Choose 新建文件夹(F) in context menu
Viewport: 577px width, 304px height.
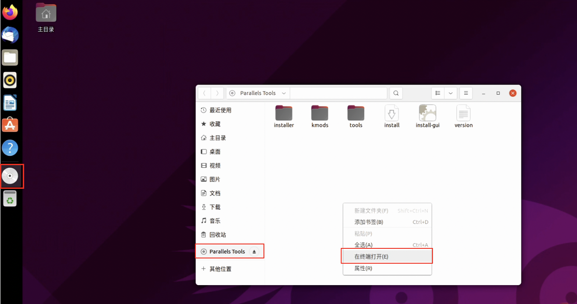tap(387, 211)
